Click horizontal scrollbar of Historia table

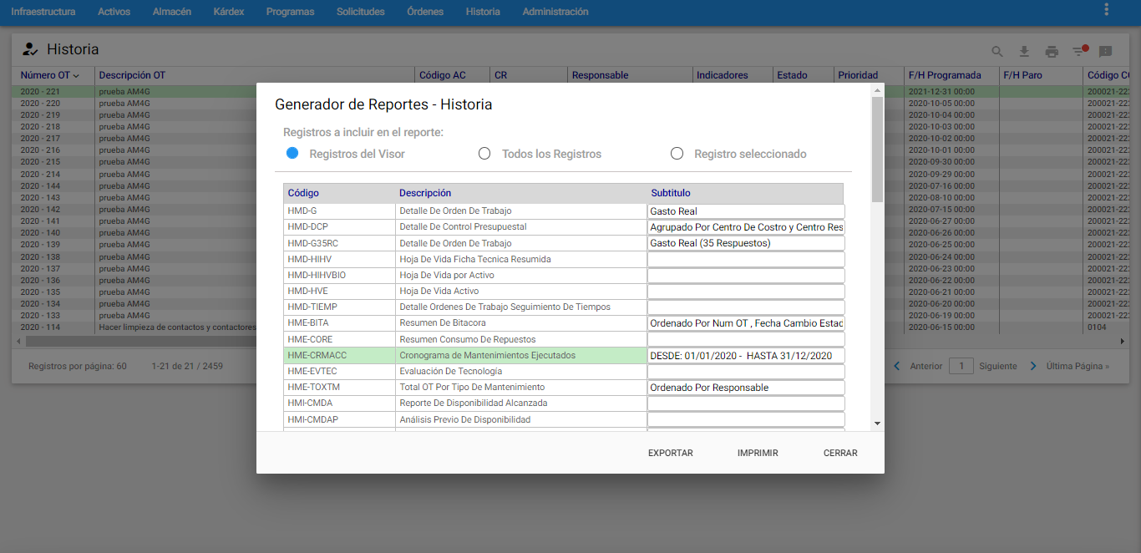[142, 341]
